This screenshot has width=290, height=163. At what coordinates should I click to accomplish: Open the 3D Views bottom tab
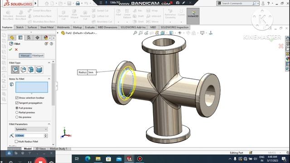[40, 149]
